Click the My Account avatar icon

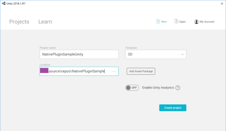point(196,22)
